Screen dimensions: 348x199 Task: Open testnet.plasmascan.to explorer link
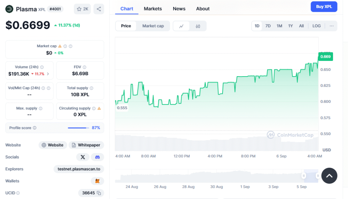click(x=79, y=169)
